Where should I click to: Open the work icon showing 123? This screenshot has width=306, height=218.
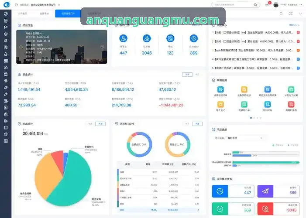pyautogui.click(x=170, y=38)
